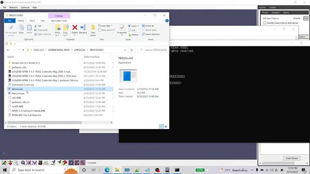The width and height of the screenshot is (310, 174).
Task: Click Cut in the Clipboard group
Action: tap(38, 26)
